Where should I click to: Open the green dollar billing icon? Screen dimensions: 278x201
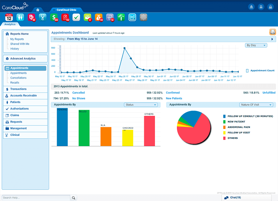point(54,17)
